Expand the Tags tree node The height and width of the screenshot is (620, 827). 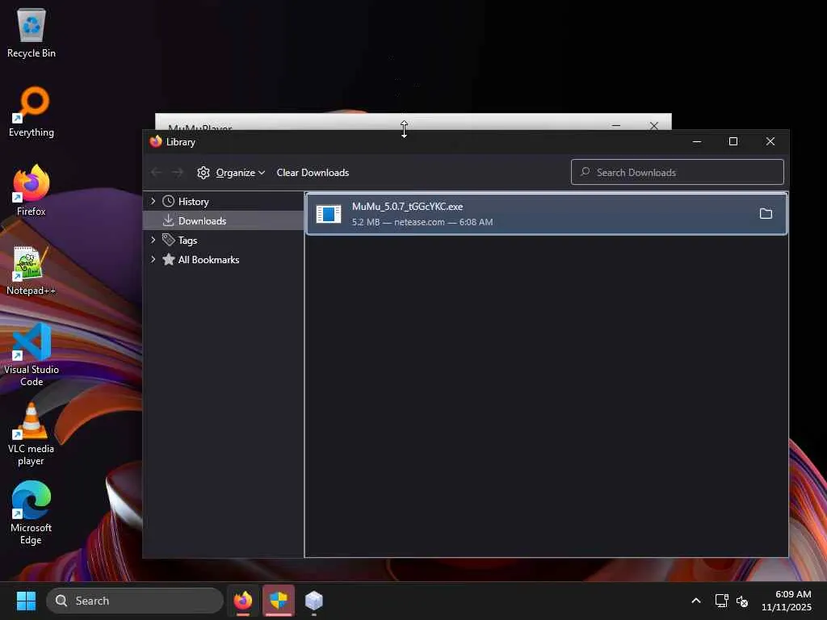(153, 240)
